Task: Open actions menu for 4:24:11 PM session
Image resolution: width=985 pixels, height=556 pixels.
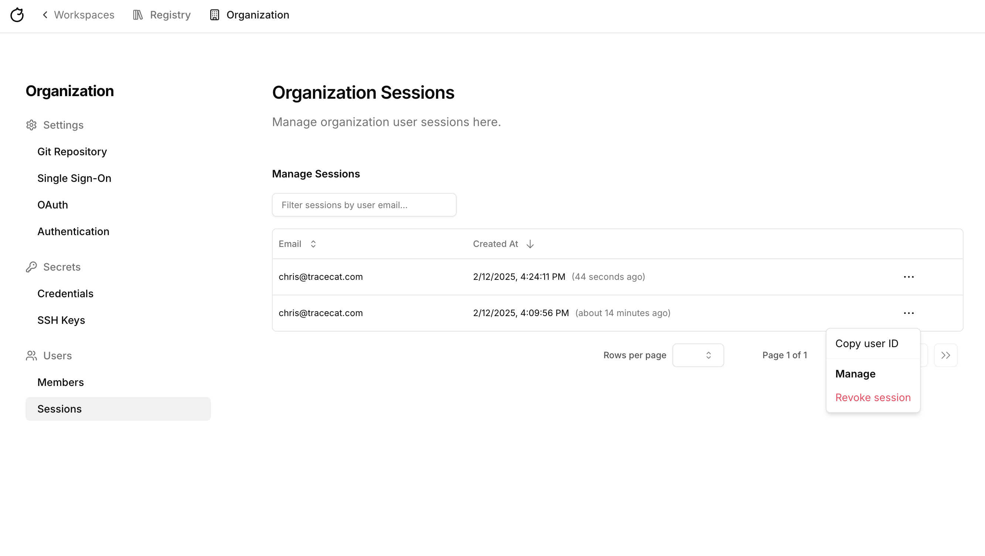Action: click(x=909, y=277)
